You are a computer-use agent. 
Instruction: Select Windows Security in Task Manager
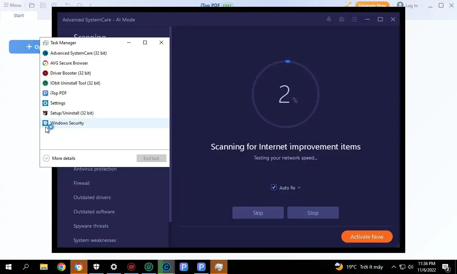tap(105, 123)
